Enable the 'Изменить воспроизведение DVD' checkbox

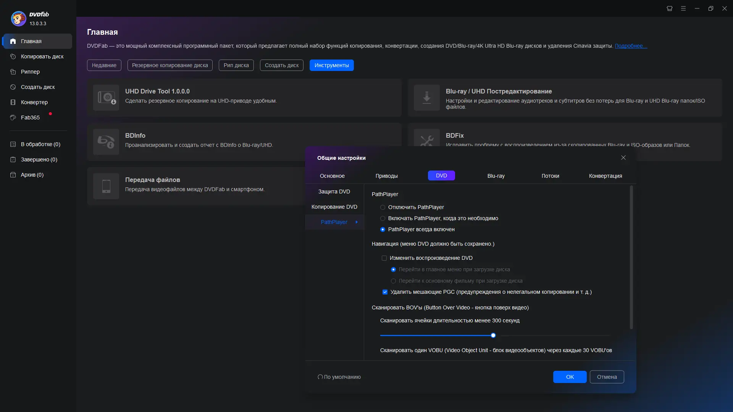pyautogui.click(x=384, y=258)
